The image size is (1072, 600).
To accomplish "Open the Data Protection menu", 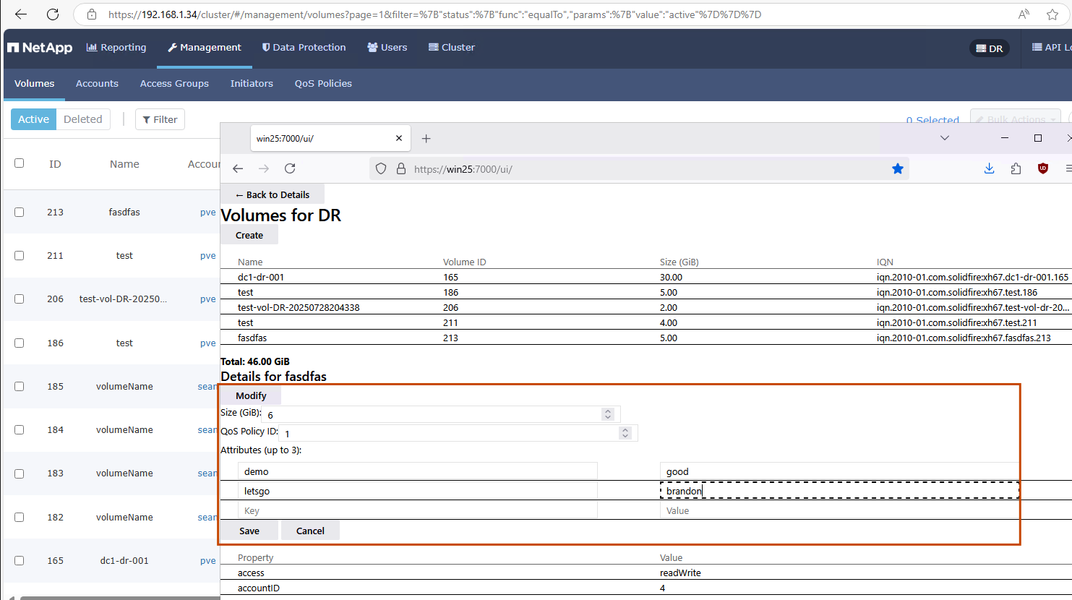I will (304, 48).
